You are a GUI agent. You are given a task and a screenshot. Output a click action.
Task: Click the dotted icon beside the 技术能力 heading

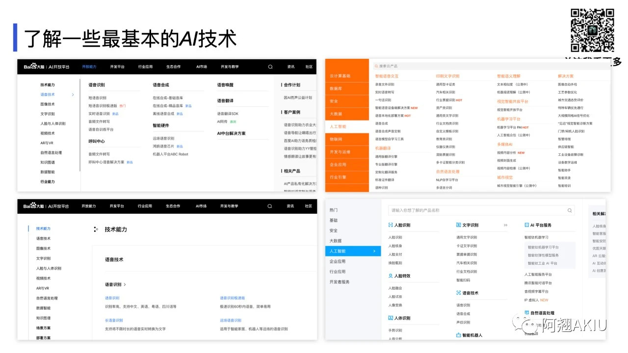click(96, 229)
